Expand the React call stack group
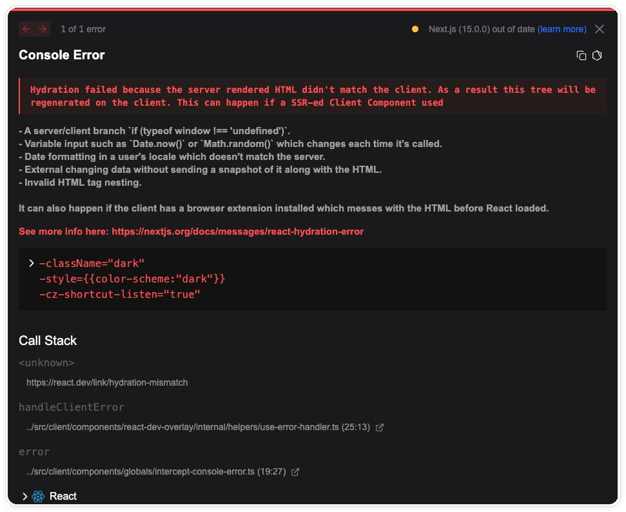Screen dimensions: 626x512 (x=24, y=497)
